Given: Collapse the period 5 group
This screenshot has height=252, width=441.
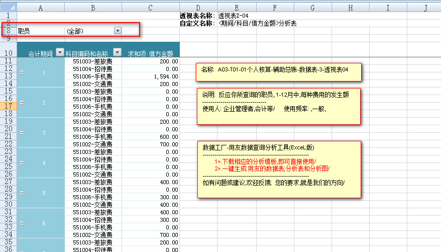Looking at the screenshot, I should [21, 193].
